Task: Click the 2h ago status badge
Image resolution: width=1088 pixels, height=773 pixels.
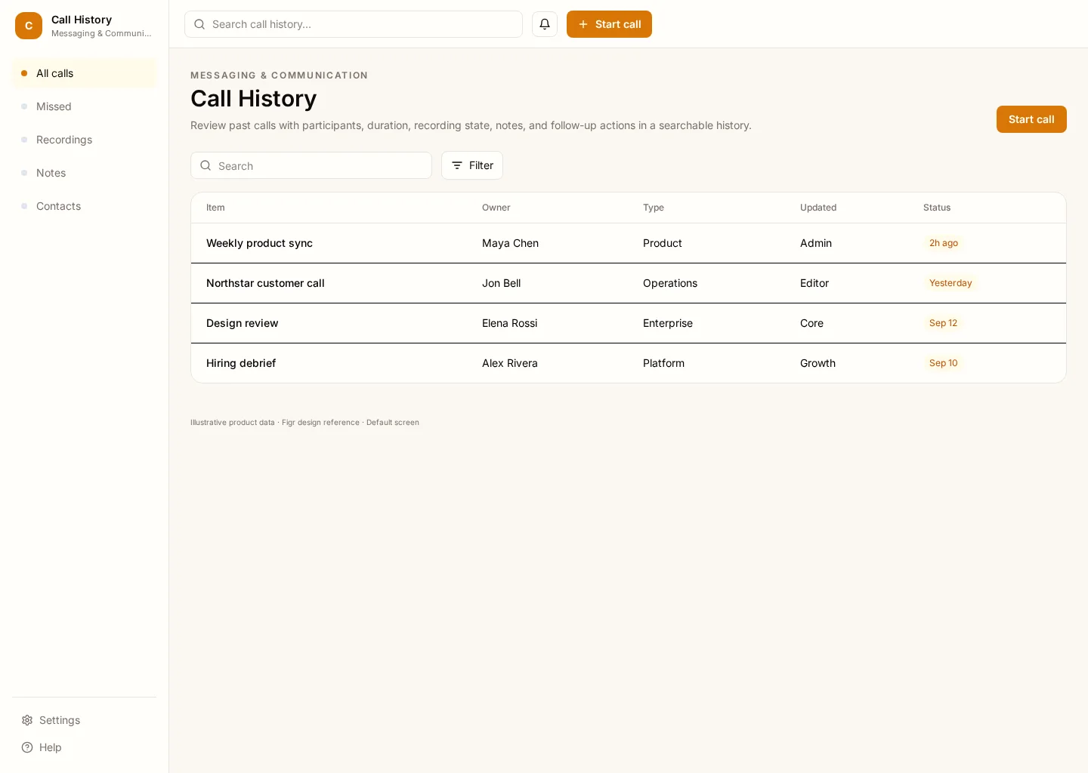Action: (944, 243)
